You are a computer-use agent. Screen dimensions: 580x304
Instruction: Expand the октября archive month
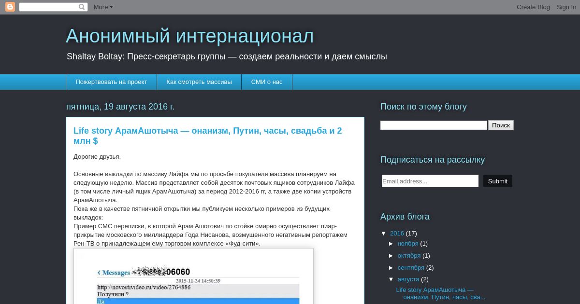(391, 256)
